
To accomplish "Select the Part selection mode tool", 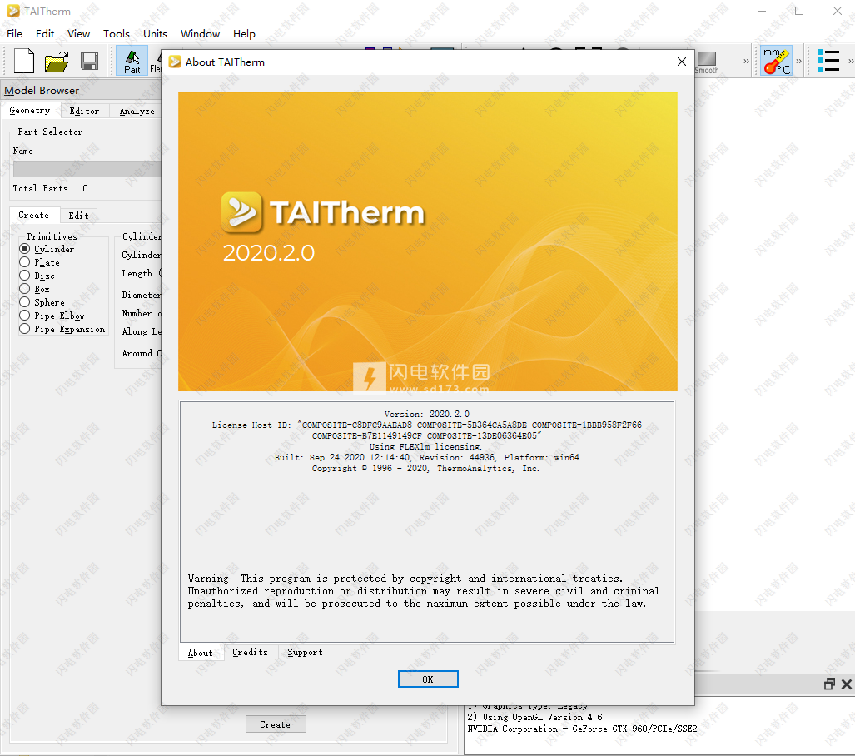I will coord(132,61).
